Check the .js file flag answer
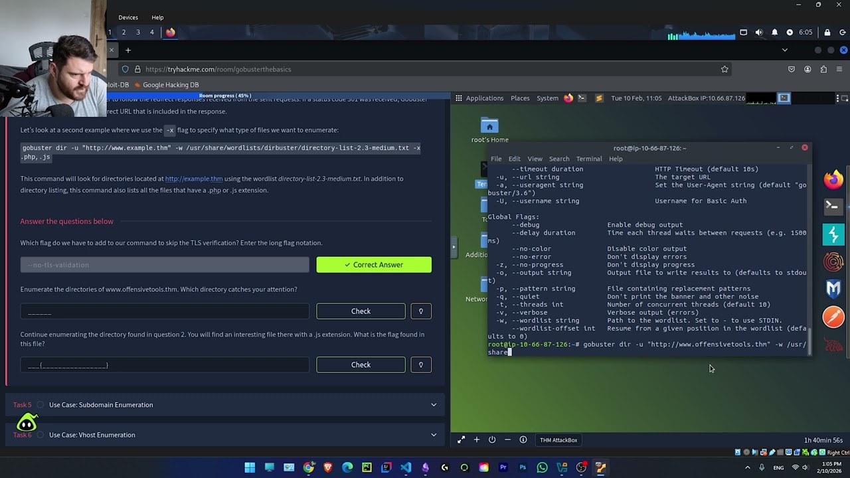Viewport: 850px width, 478px height. (361, 364)
